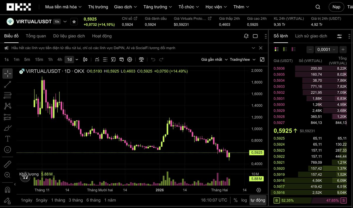The image size is (353, 208).
Task: Click the redo arrow in chart toolbar
Action: [161, 60]
